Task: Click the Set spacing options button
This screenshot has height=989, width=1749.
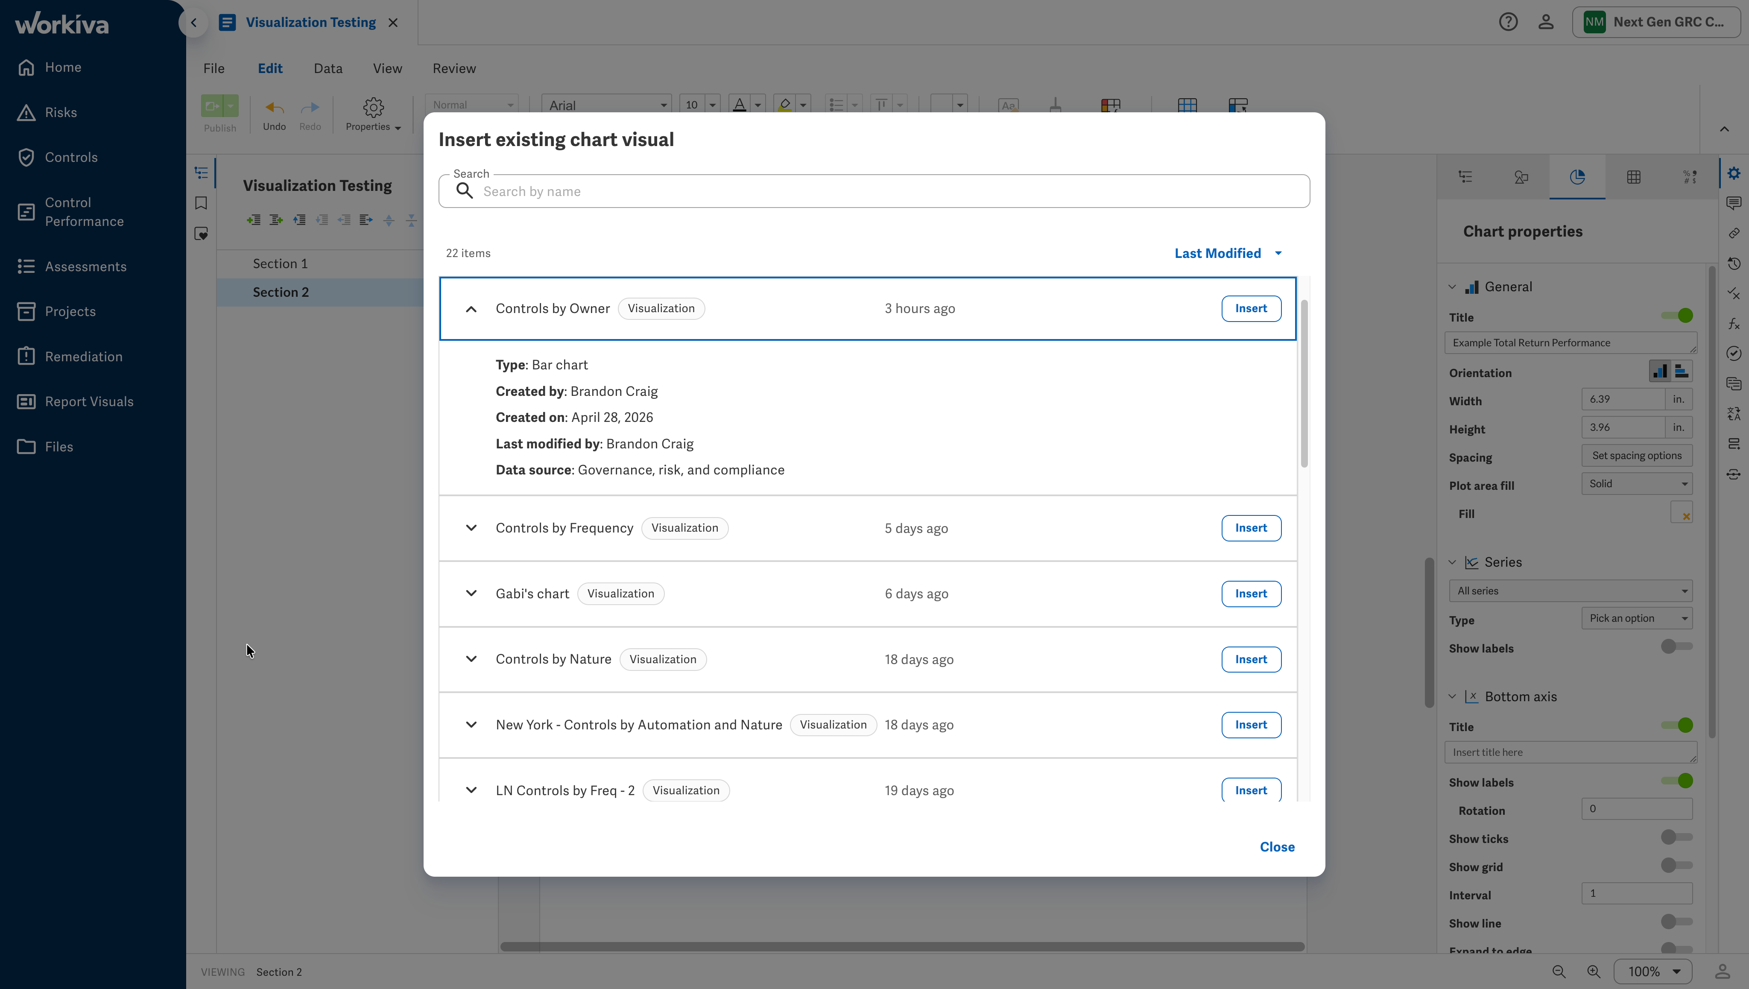Action: pos(1637,456)
